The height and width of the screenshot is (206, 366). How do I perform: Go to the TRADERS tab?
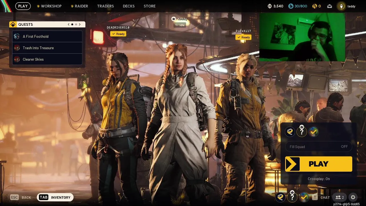tap(106, 6)
